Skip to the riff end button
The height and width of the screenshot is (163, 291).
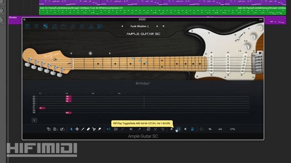click(186, 129)
